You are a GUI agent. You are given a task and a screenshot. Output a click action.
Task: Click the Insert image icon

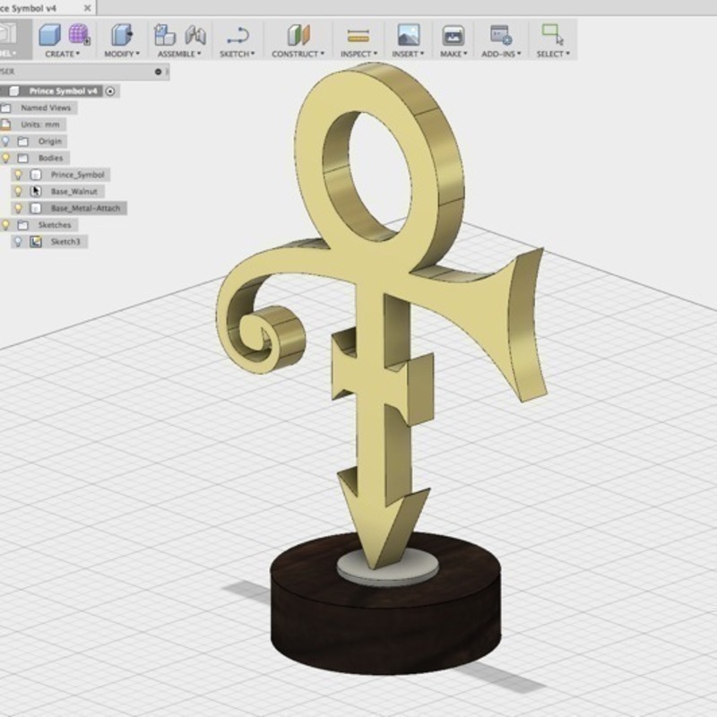pyautogui.click(x=409, y=35)
